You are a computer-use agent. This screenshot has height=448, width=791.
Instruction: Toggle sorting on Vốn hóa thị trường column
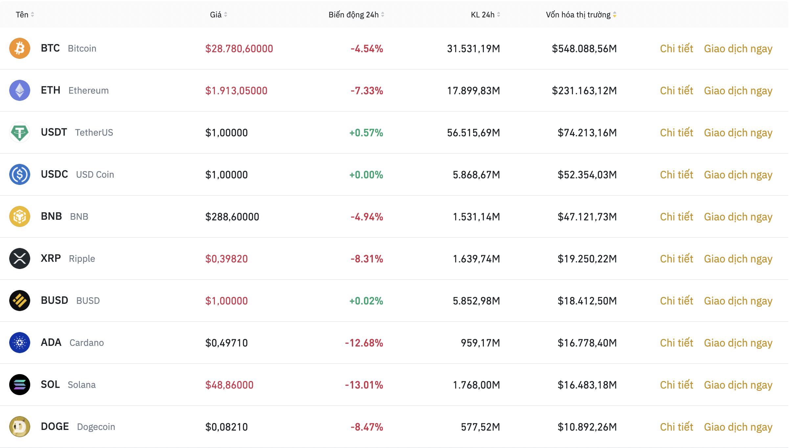(614, 14)
